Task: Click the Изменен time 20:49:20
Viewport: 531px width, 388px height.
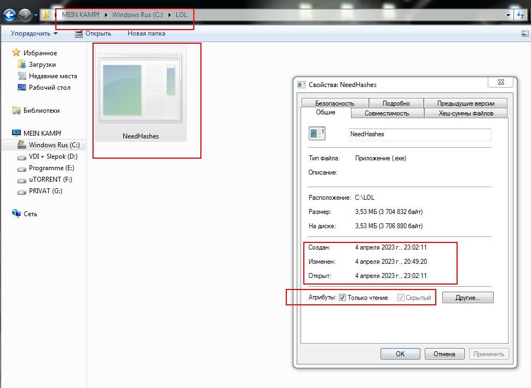Action: pyautogui.click(x=415, y=262)
